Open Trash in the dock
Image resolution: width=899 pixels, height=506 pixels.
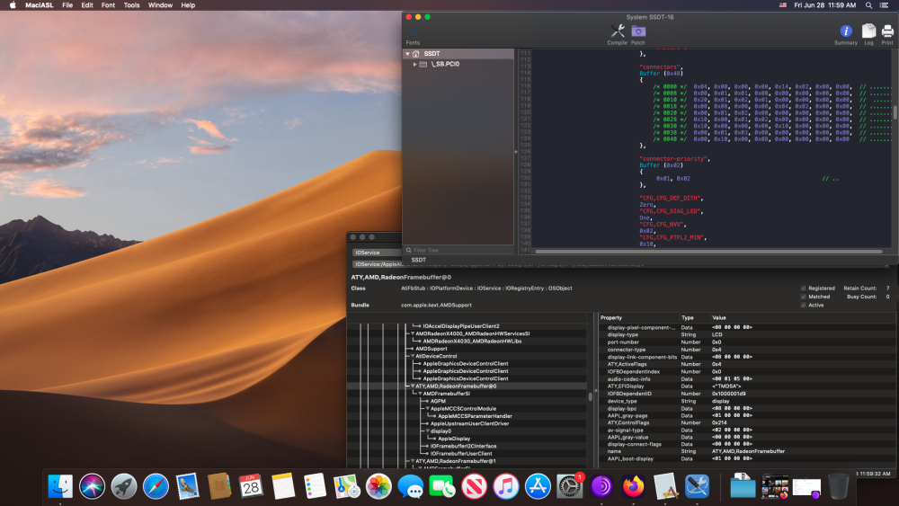(x=838, y=486)
